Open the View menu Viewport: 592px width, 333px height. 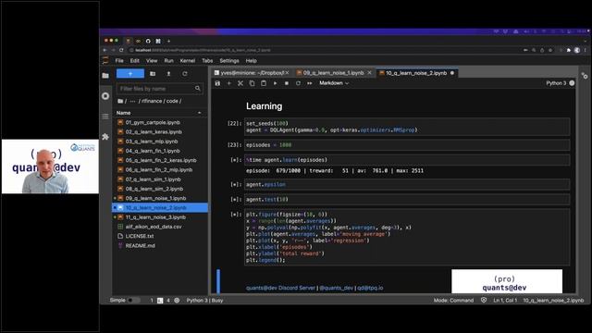(152, 61)
